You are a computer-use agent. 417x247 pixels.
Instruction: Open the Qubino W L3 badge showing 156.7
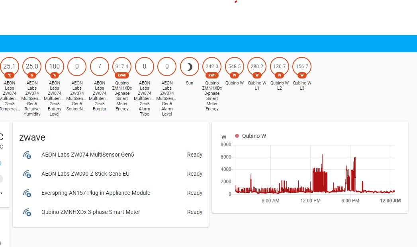[302, 67]
